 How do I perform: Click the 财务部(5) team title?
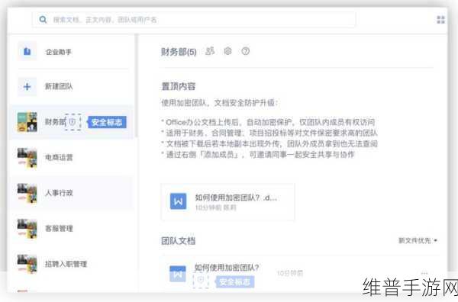point(179,52)
